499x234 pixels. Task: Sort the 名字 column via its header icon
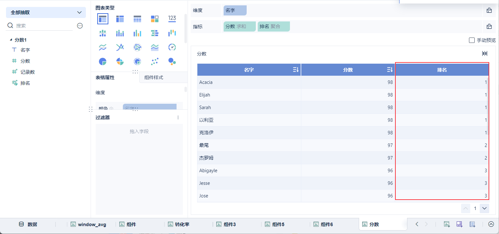click(296, 70)
